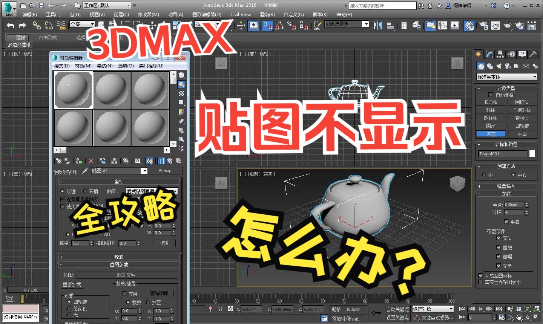Image resolution: width=543 pixels, height=324 pixels.
Task: Toggle the Angle Snap icon
Action: (x=279, y=25)
